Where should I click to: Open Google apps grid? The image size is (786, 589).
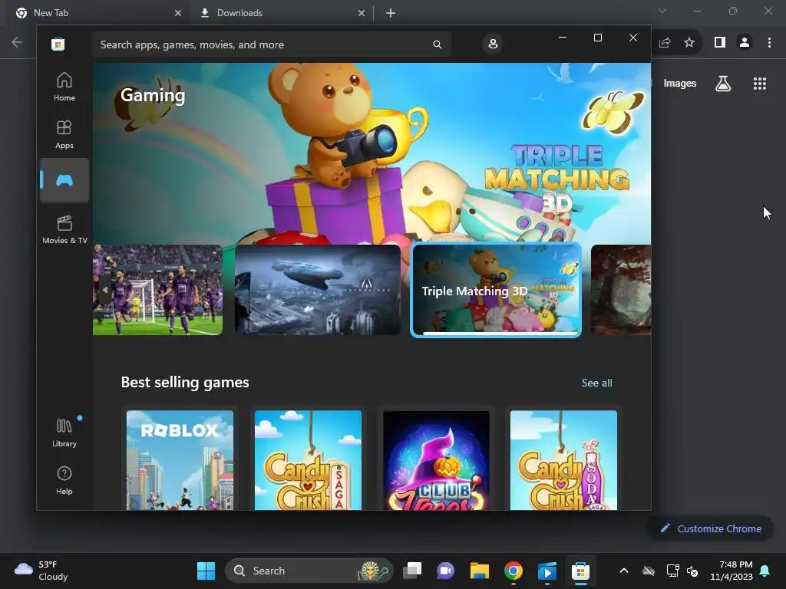click(760, 84)
